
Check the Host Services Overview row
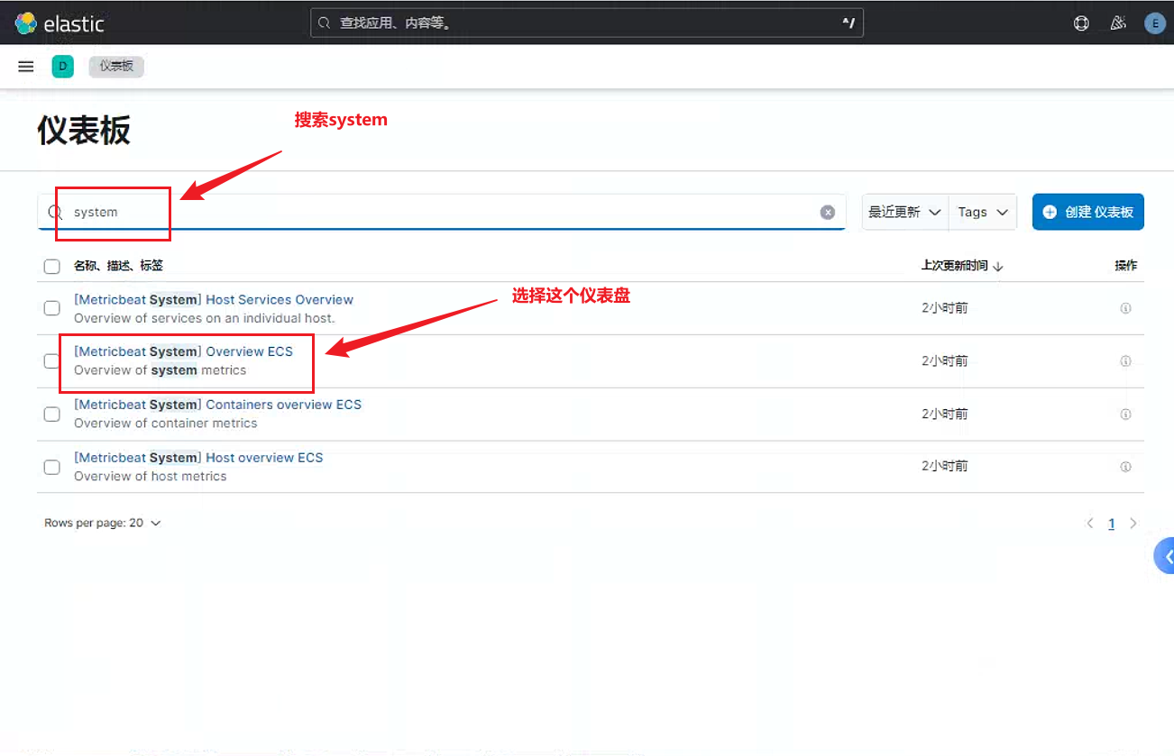(52, 308)
